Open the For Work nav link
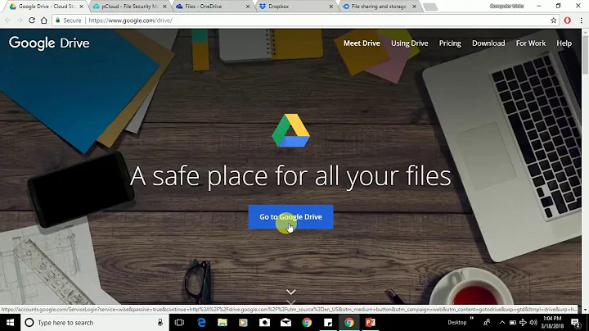Viewport: 589px width, 331px height. [x=531, y=43]
